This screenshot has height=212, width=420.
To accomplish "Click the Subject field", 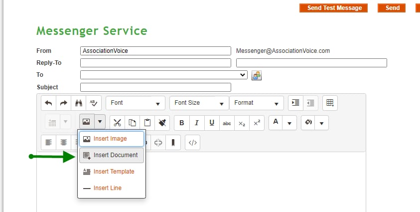I will 155,87.
